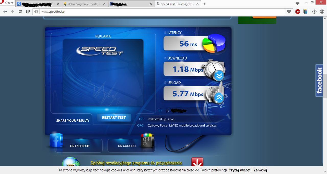The width and height of the screenshot is (327, 174).
Task: Go back to previous page
Action: coord(5,11)
